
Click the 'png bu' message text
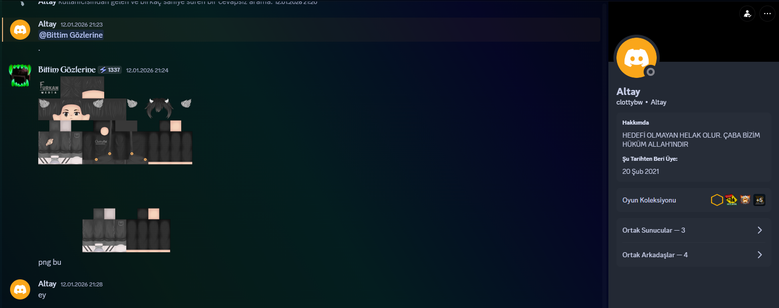pyautogui.click(x=50, y=262)
